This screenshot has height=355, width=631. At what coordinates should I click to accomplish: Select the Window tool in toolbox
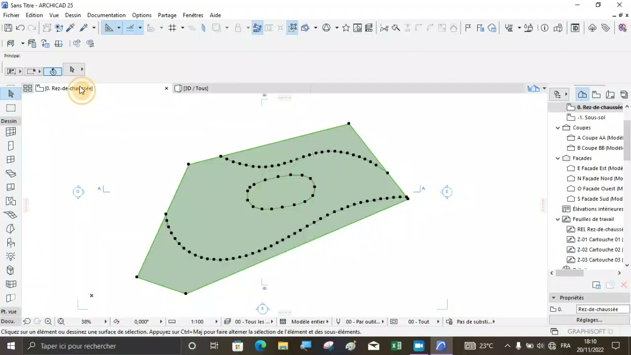pos(11,159)
